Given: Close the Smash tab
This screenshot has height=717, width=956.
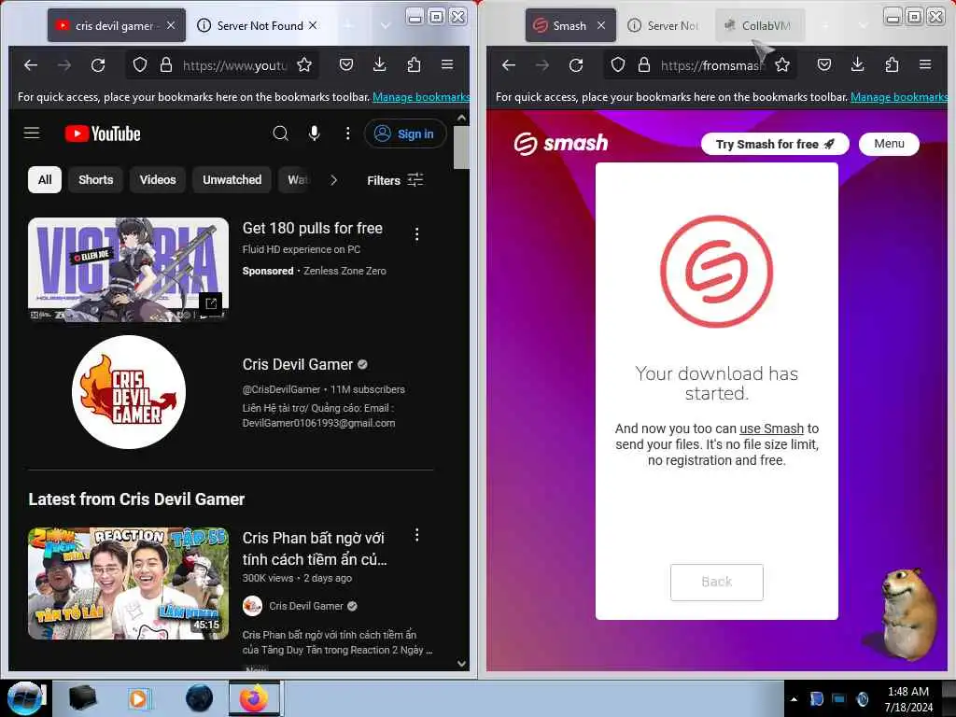Looking at the screenshot, I should [x=601, y=25].
